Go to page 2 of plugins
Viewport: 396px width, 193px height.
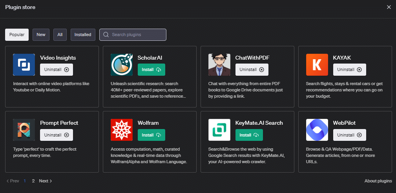point(33,181)
